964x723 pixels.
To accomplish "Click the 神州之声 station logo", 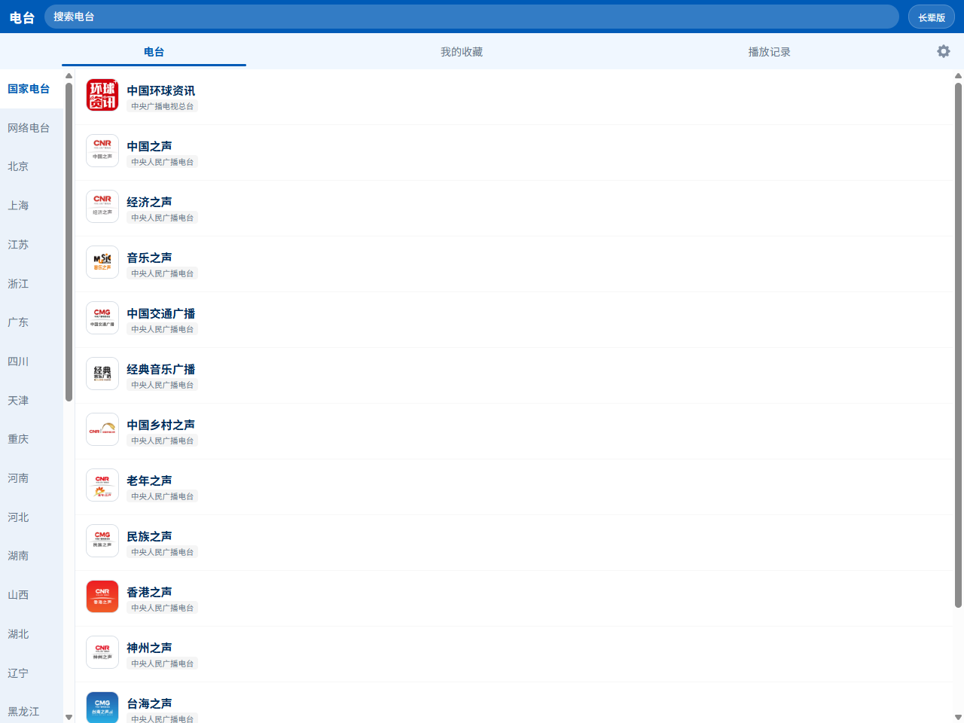I will point(102,652).
